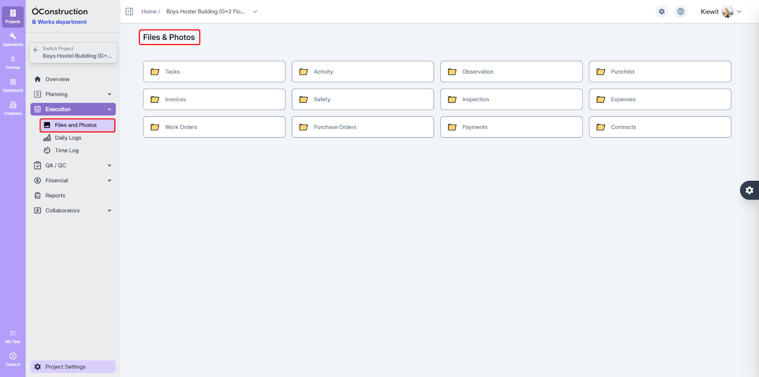Select Files and Photos in sidebar
759x377 pixels.
[x=78, y=125]
